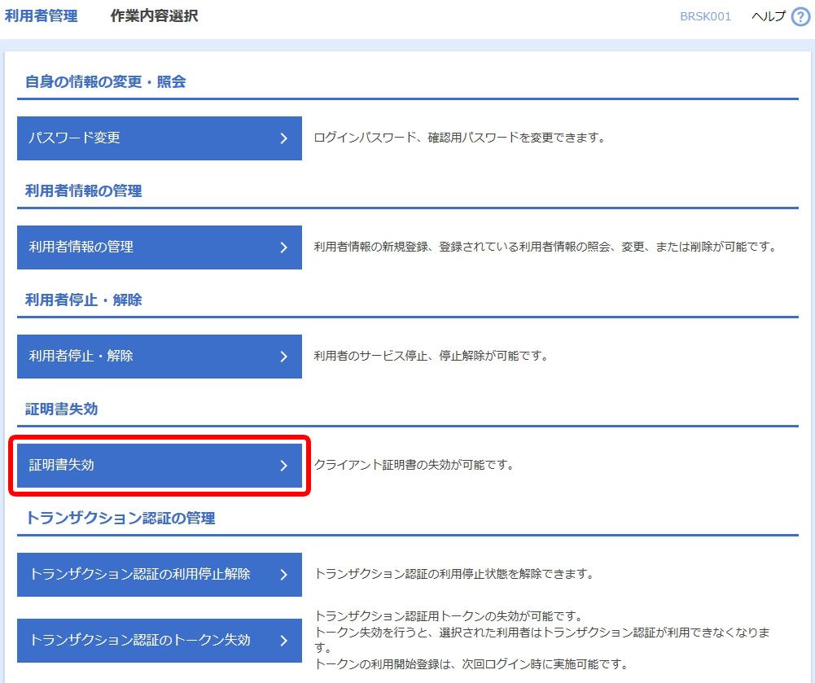
Task: Open the 利用者情報の管理 page
Action: click(147, 247)
